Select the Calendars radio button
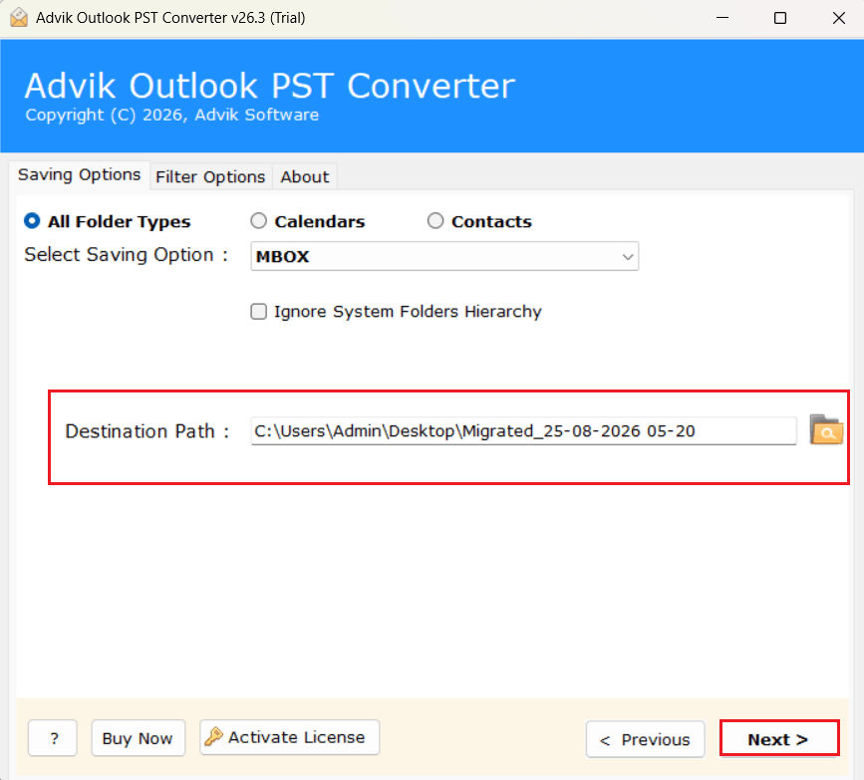 258,221
